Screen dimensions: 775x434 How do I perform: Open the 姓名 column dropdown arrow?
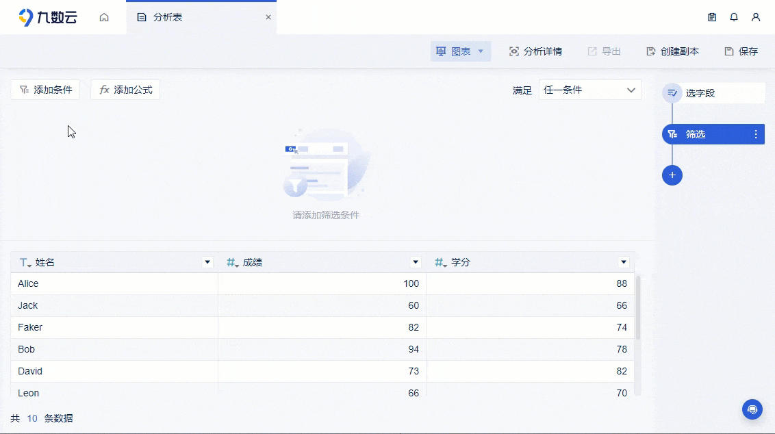pos(207,262)
